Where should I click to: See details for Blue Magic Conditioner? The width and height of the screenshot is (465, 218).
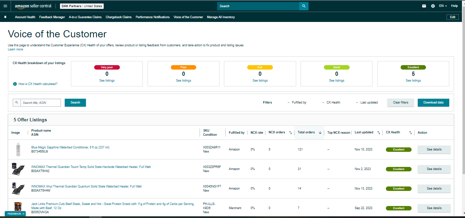(x=434, y=149)
